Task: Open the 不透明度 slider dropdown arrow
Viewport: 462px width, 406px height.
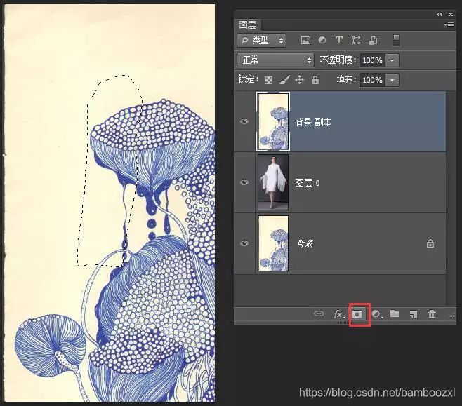Action: [392, 60]
